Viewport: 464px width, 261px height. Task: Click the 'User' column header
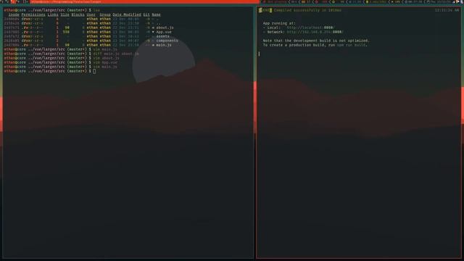(x=91, y=14)
